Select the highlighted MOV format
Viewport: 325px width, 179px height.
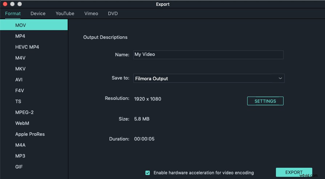click(x=21, y=25)
